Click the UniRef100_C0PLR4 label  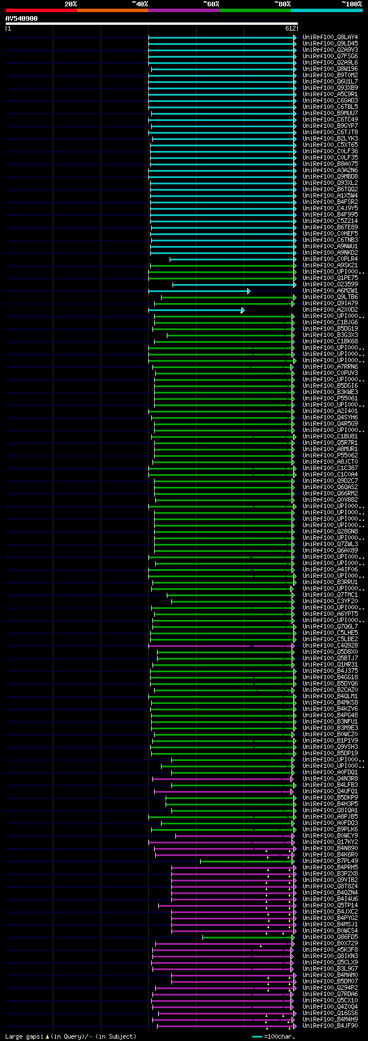point(330,259)
